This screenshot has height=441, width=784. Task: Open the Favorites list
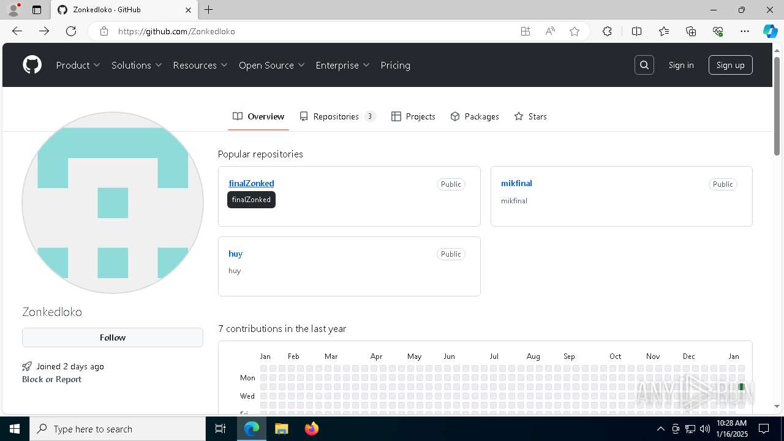pos(664,31)
